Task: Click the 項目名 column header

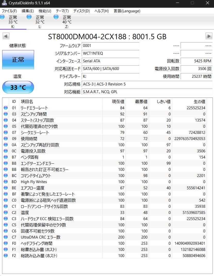Action: (61, 101)
